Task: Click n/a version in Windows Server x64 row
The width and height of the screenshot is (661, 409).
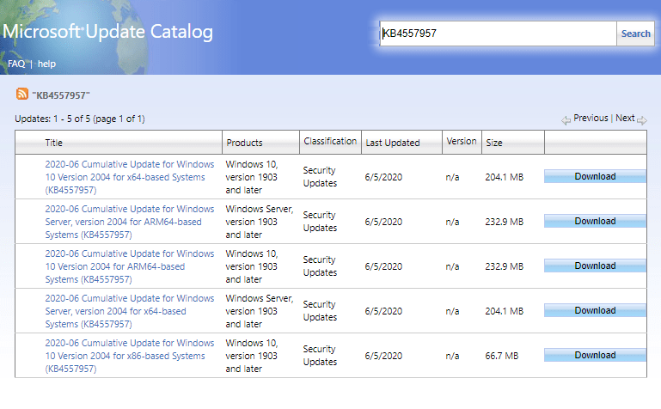Action: point(452,311)
